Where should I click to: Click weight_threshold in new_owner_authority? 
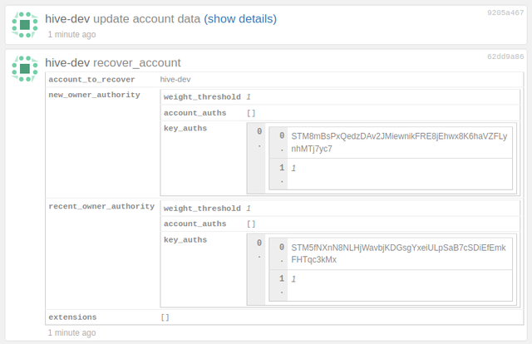[202, 97]
